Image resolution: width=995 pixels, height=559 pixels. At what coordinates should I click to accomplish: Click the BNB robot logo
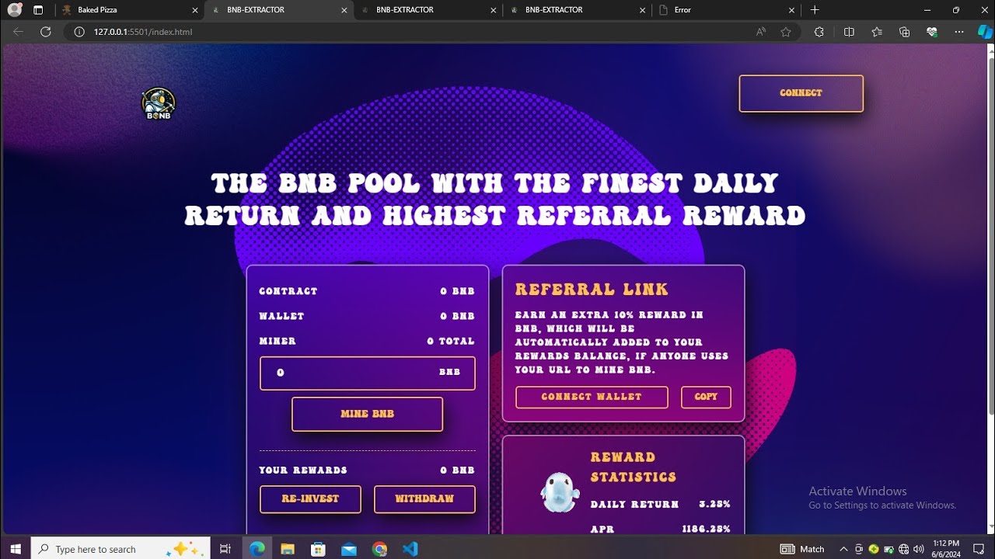click(158, 104)
